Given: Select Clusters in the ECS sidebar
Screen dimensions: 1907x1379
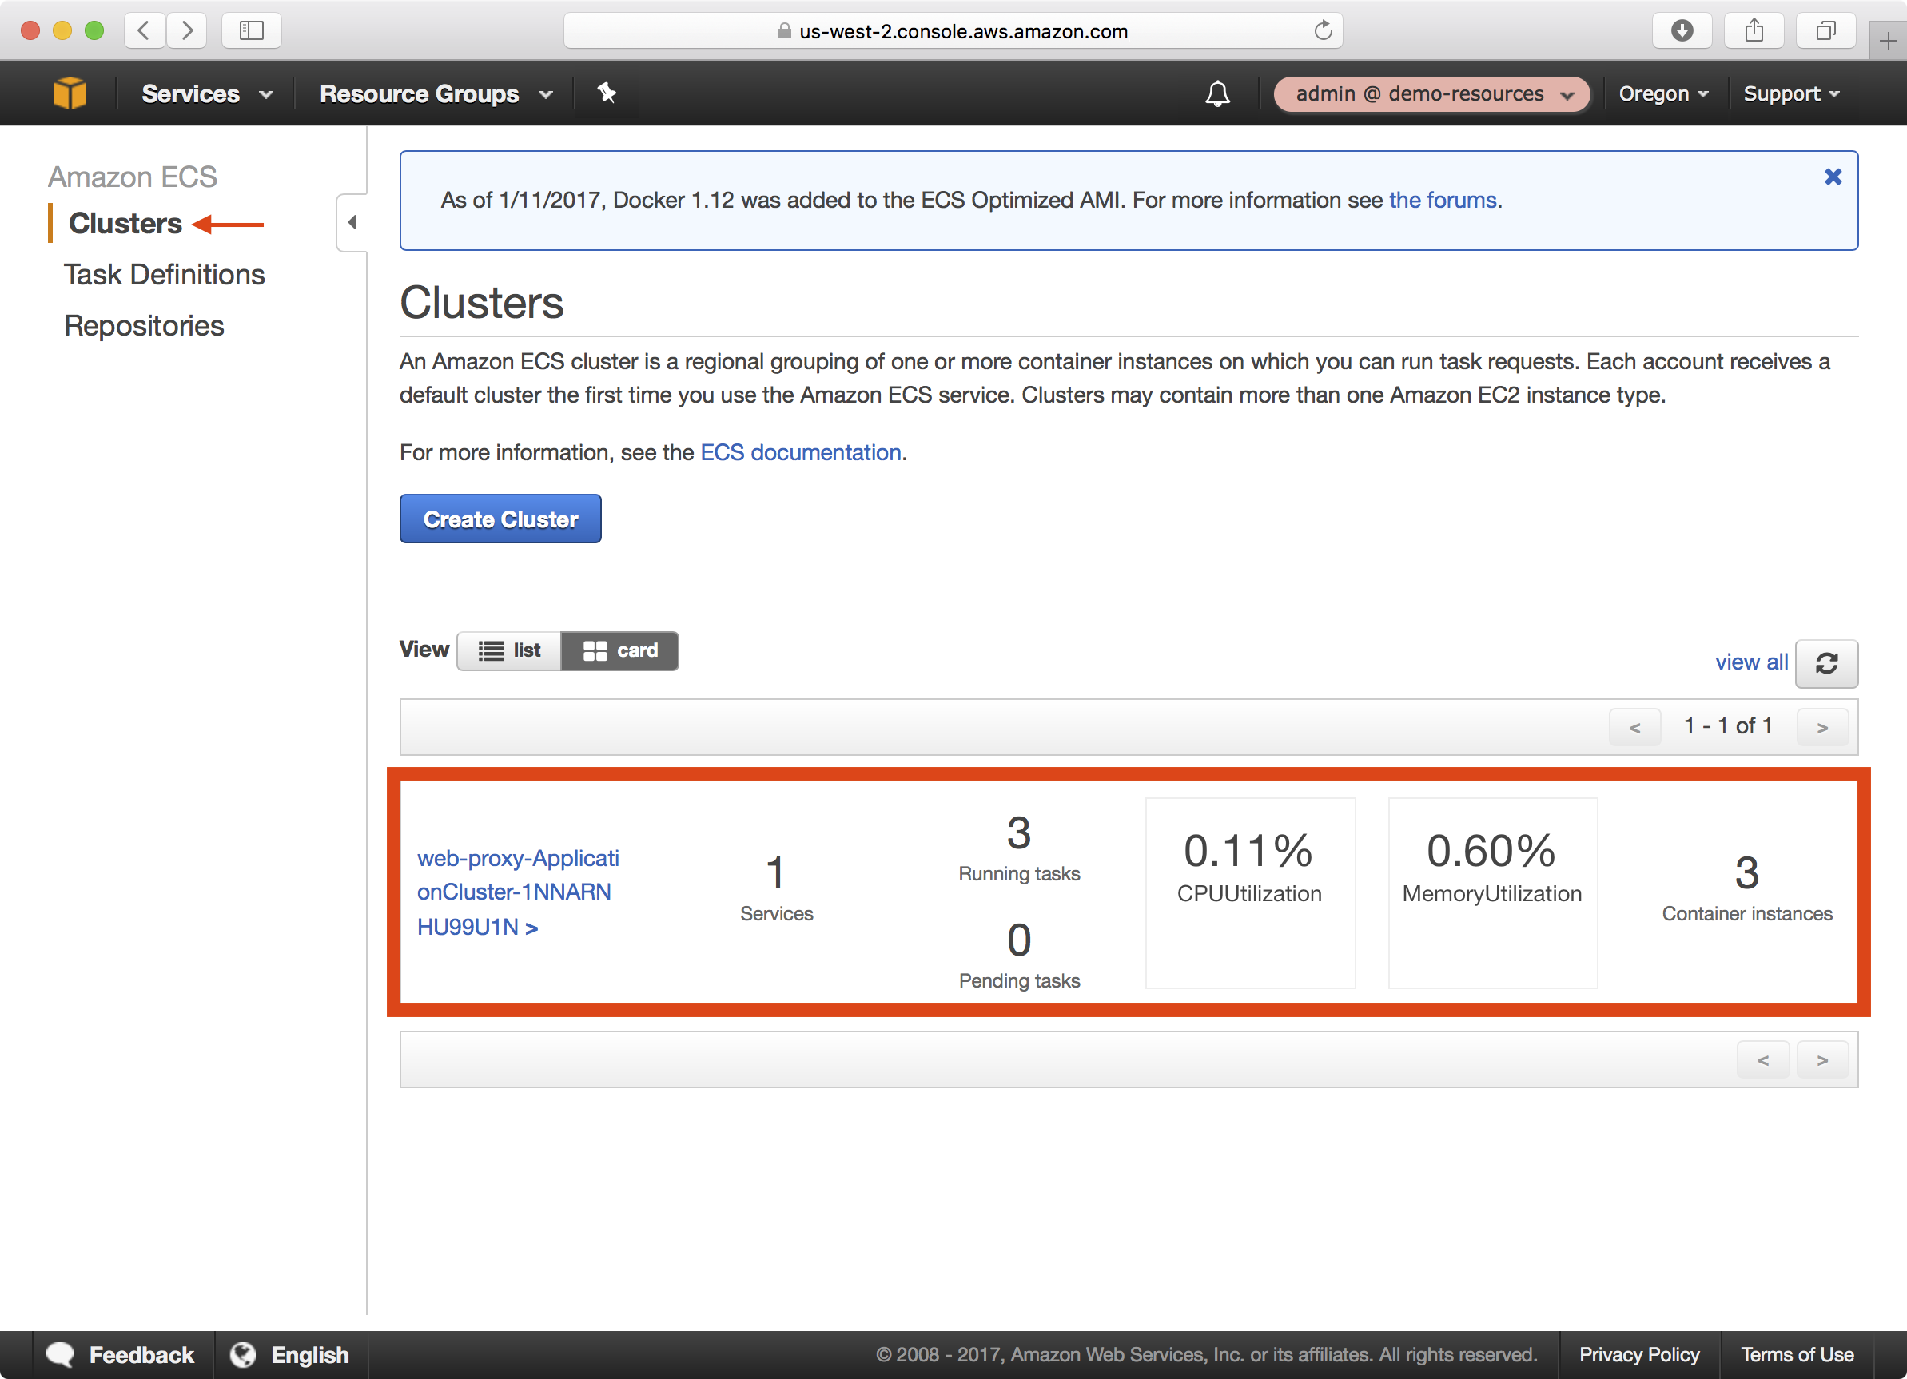Looking at the screenshot, I should (125, 224).
